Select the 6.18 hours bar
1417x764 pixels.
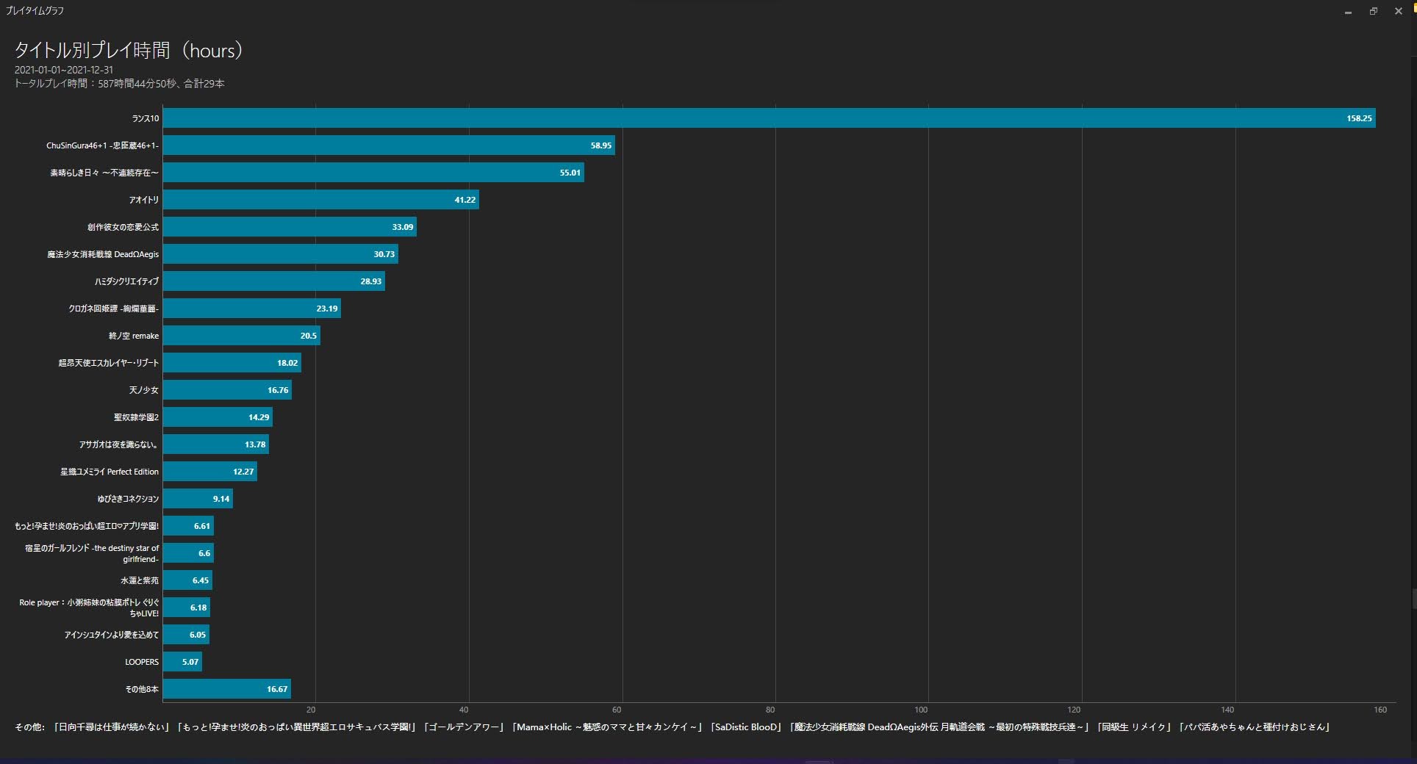tap(187, 608)
